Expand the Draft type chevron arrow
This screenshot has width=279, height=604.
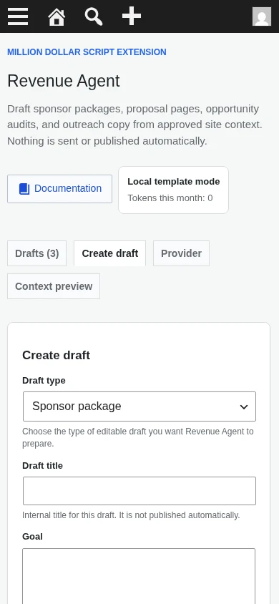(x=244, y=406)
